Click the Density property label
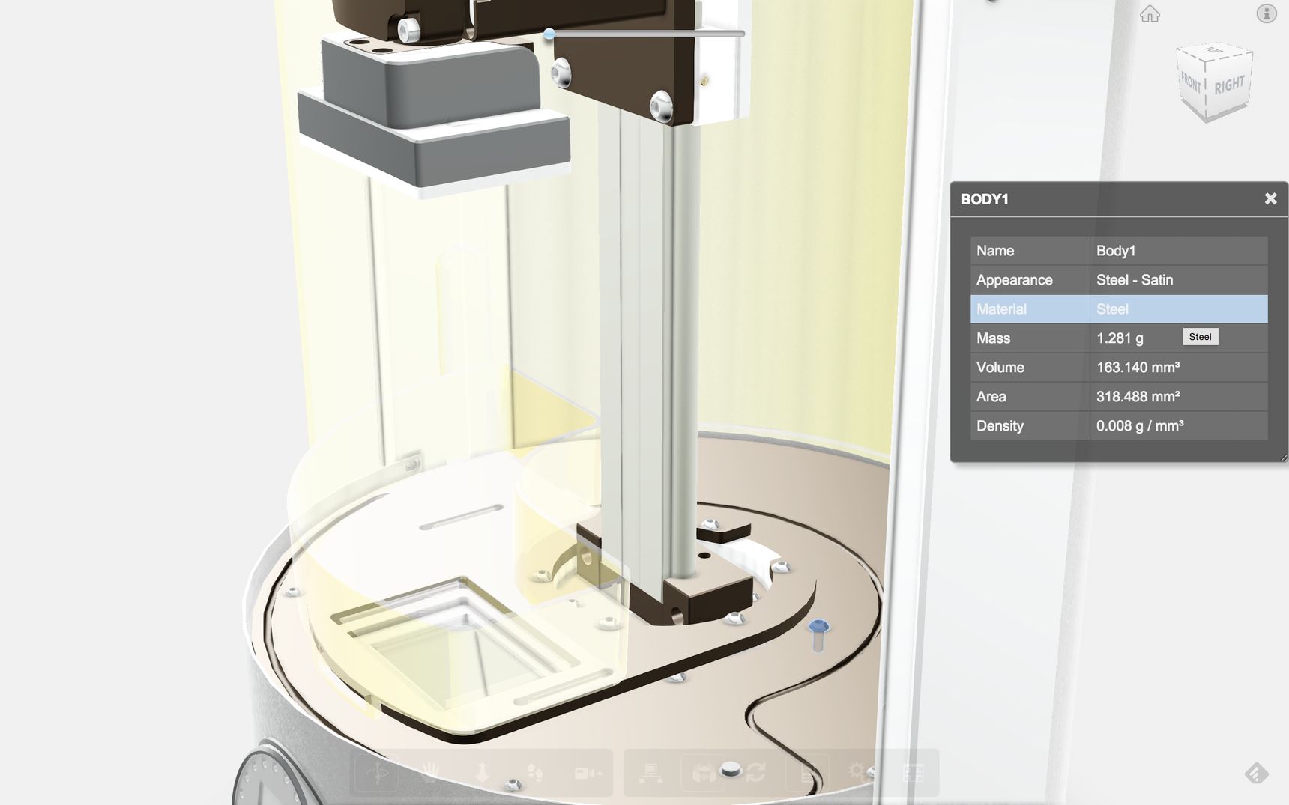1289x805 pixels. pyautogui.click(x=1000, y=426)
